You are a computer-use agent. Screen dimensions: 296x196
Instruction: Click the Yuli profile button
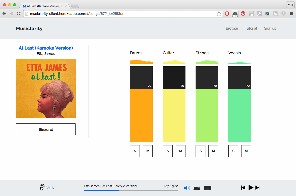coord(290,5)
